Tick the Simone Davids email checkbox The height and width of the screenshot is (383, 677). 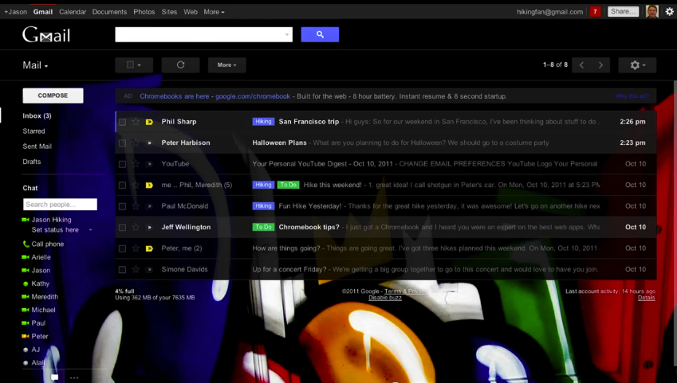(122, 270)
